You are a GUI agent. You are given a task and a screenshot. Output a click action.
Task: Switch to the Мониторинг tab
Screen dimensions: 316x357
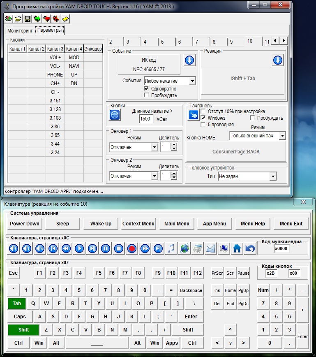point(20,31)
